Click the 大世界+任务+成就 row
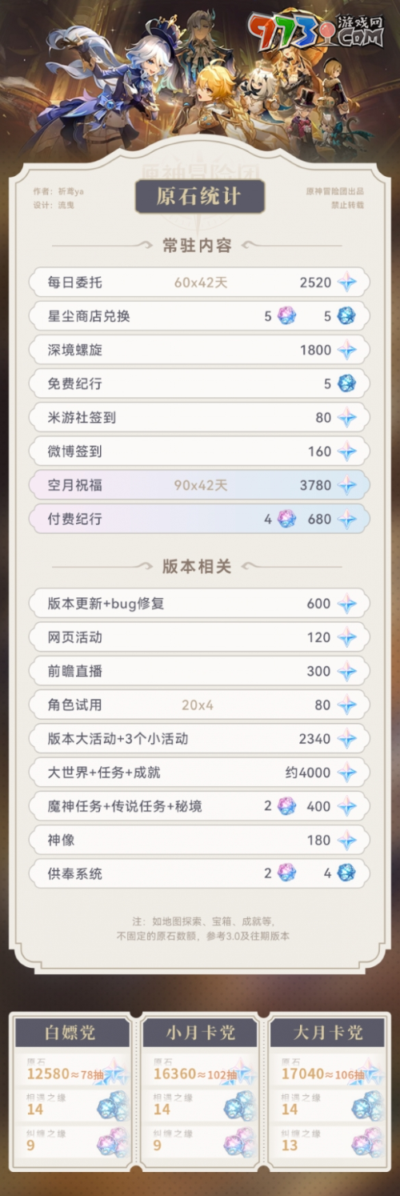 [199, 773]
